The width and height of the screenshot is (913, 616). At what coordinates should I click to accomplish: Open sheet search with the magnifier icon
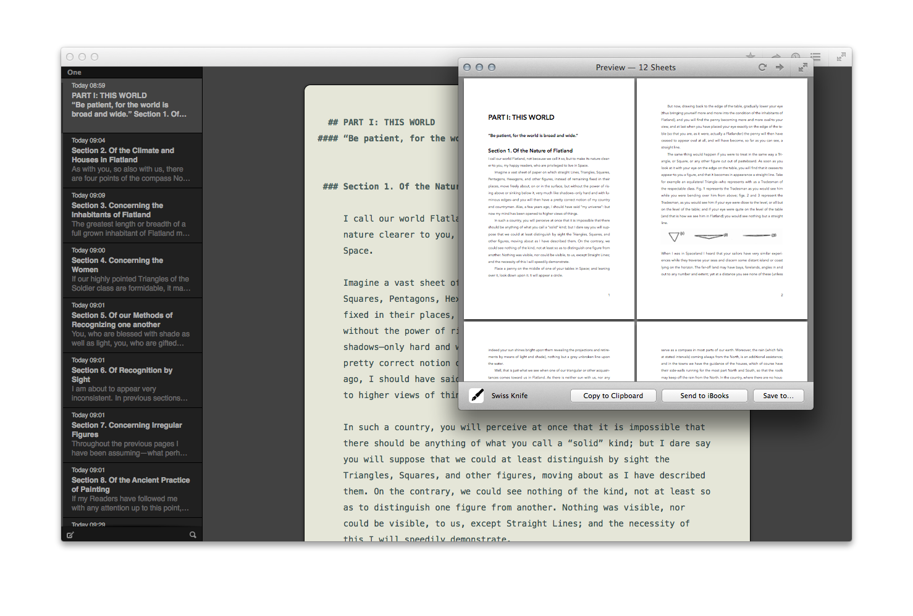point(193,535)
